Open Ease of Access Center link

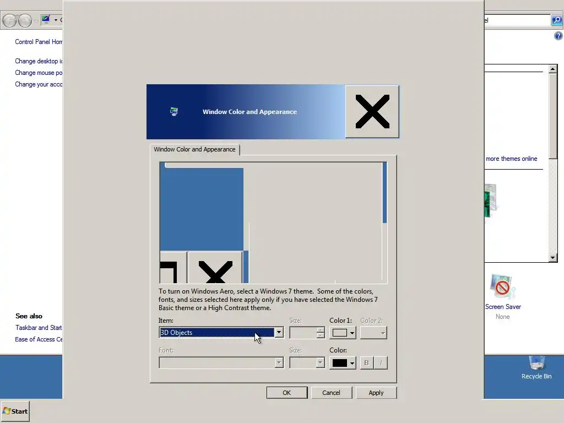(39, 339)
